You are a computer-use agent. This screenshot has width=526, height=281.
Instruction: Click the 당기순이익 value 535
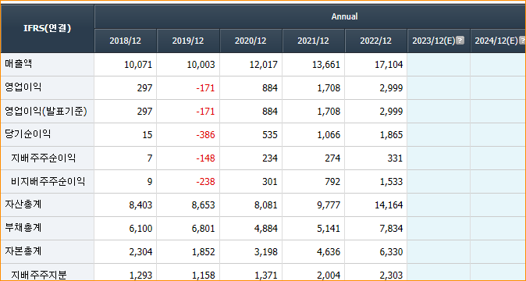[x=270, y=135]
